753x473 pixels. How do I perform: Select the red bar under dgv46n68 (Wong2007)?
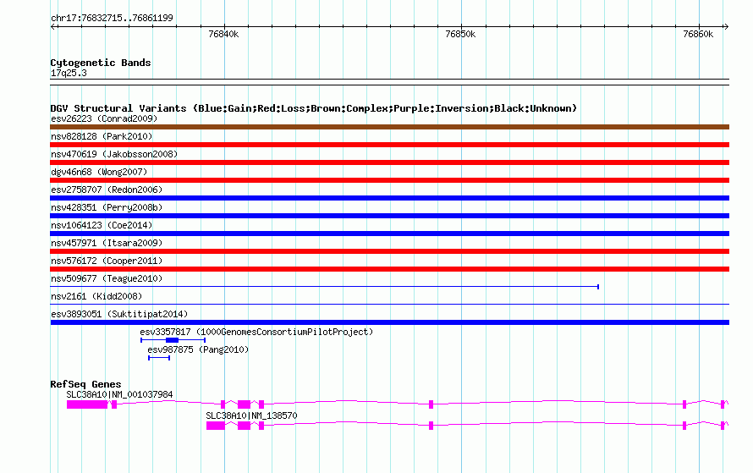click(x=389, y=180)
